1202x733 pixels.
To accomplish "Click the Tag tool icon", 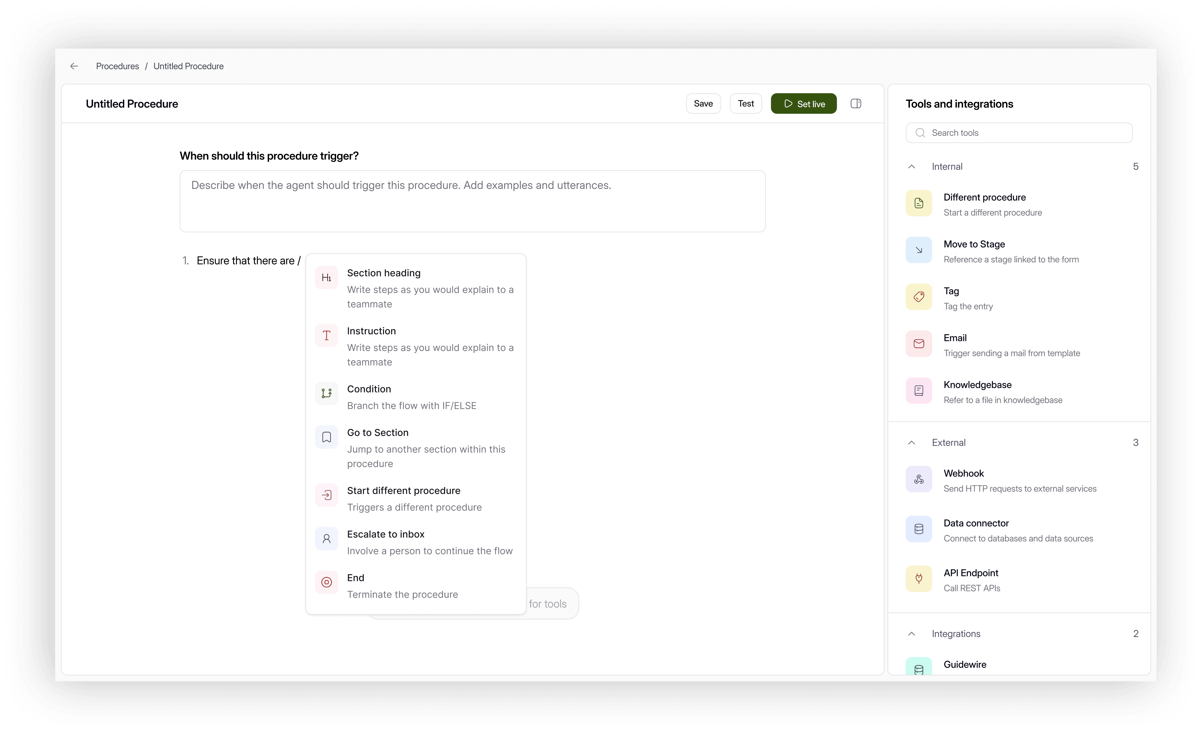I will pyautogui.click(x=919, y=297).
